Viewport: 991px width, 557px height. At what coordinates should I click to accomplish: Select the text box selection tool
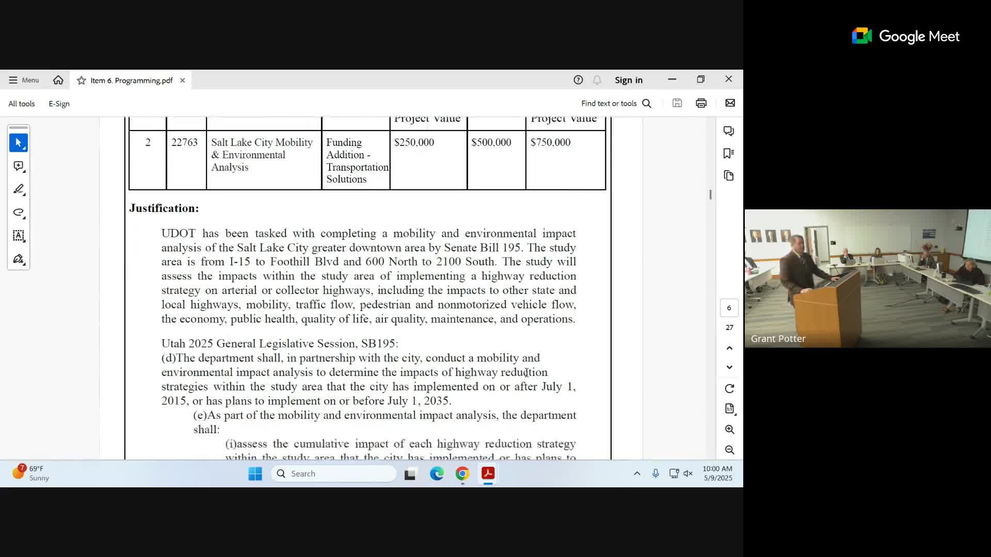tap(19, 236)
